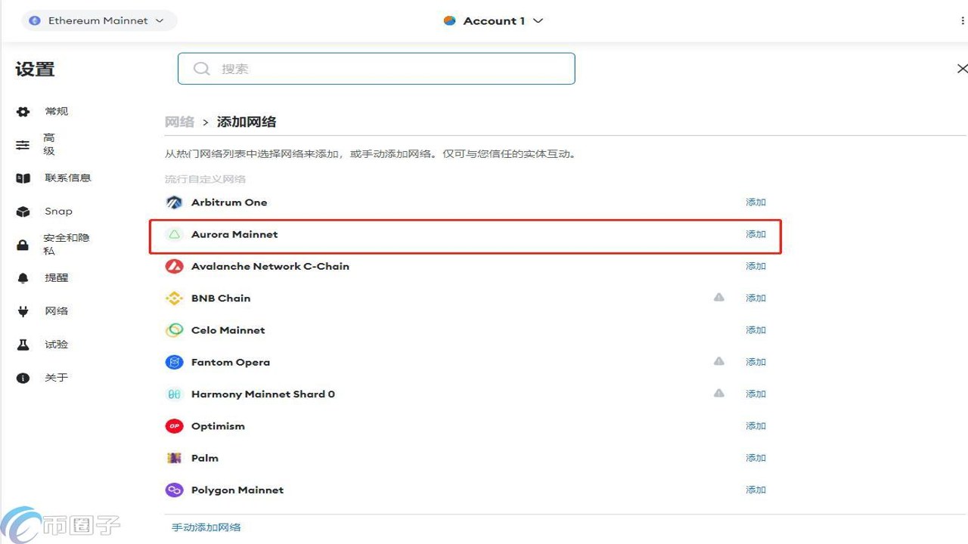
Task: Click the Celo Mainnet logo icon
Action: (174, 330)
